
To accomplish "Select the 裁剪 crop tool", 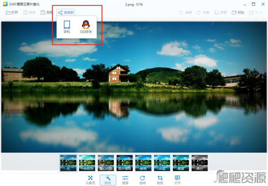I will tap(160, 179).
